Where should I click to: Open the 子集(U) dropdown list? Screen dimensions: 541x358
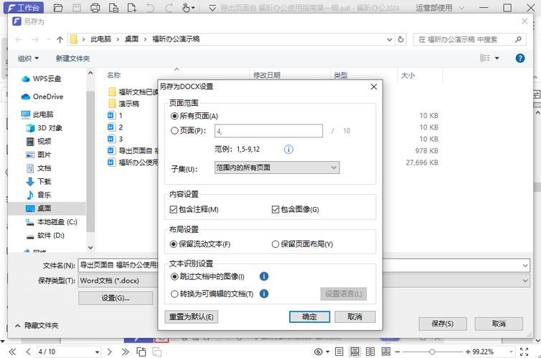click(x=276, y=168)
